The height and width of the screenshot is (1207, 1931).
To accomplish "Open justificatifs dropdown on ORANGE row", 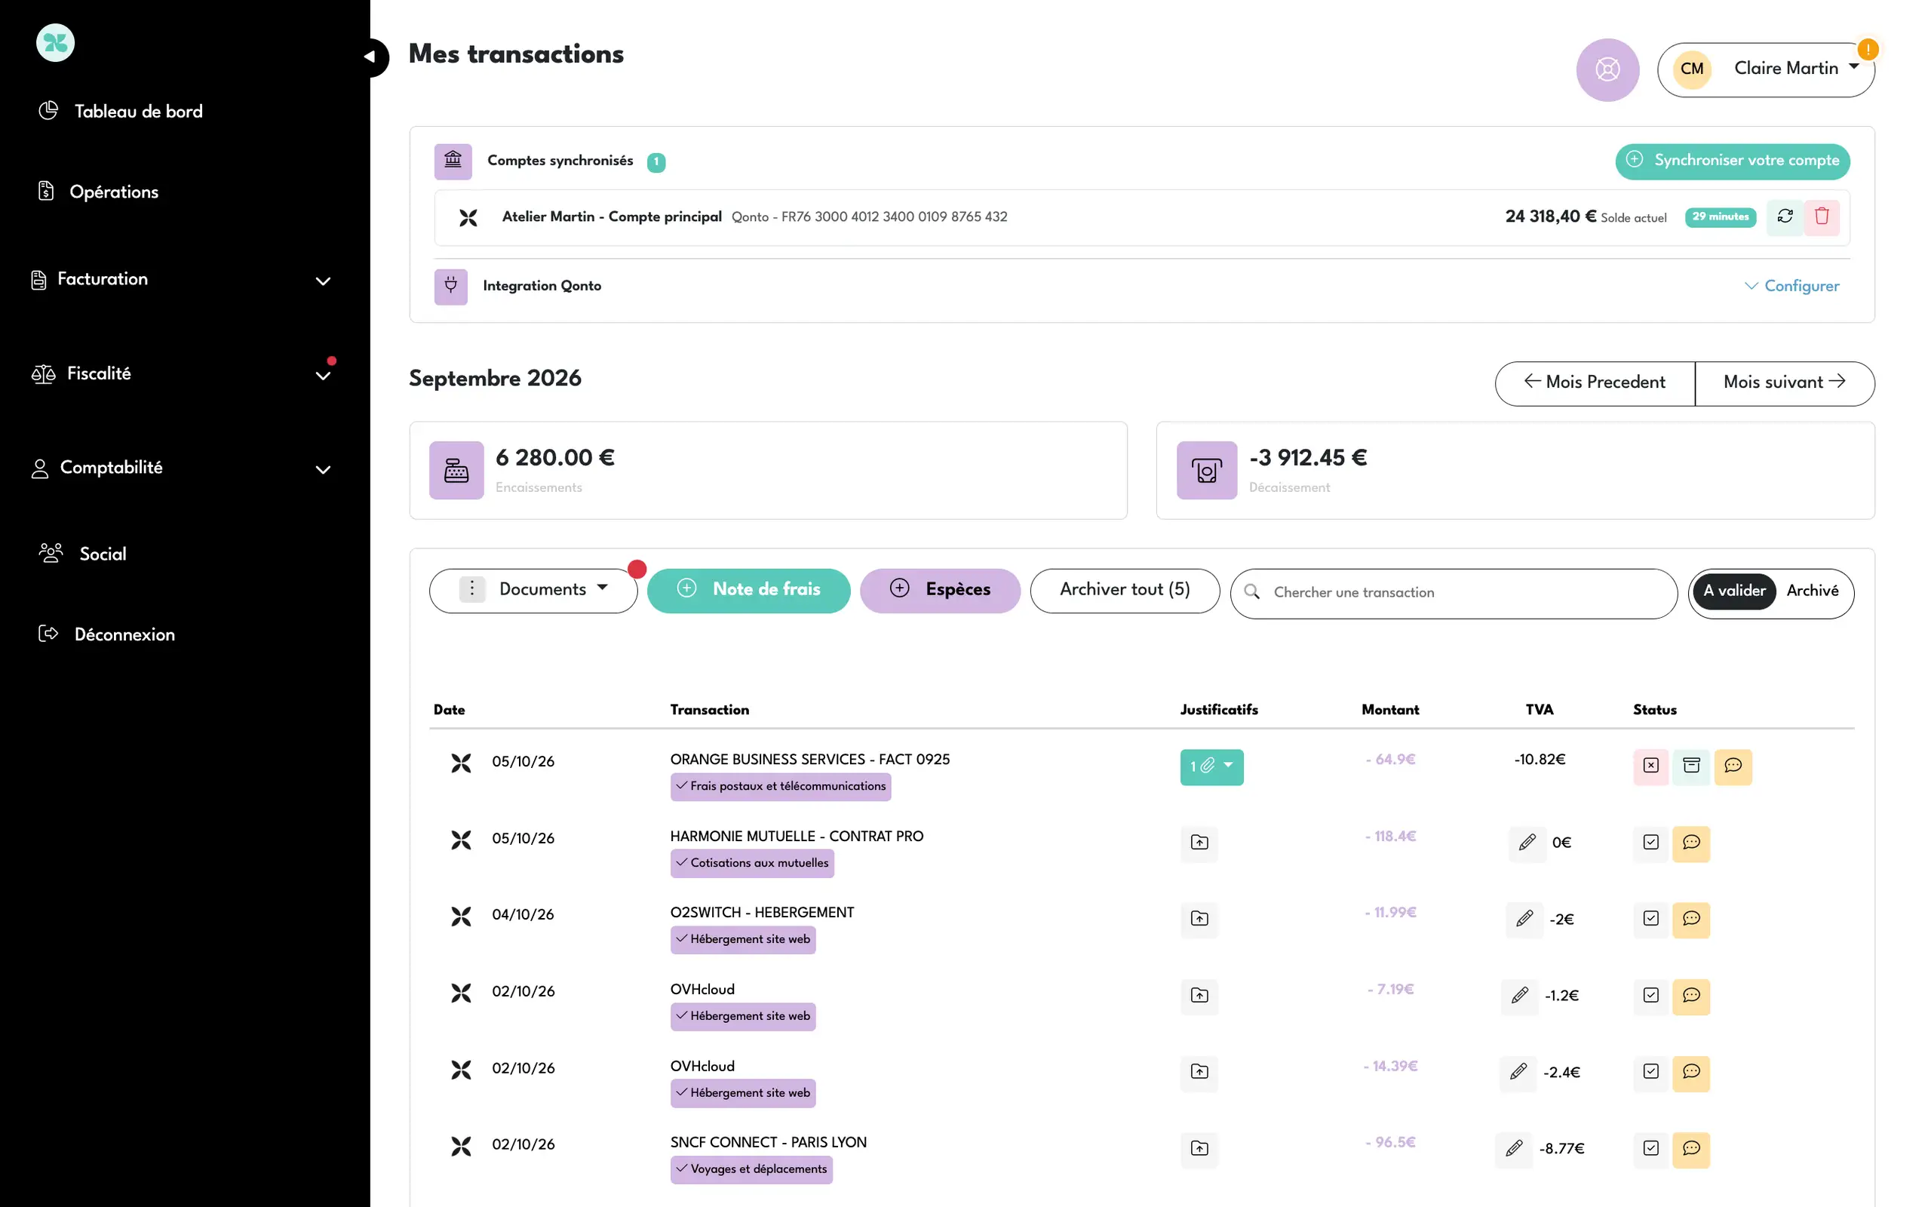I will (1211, 766).
